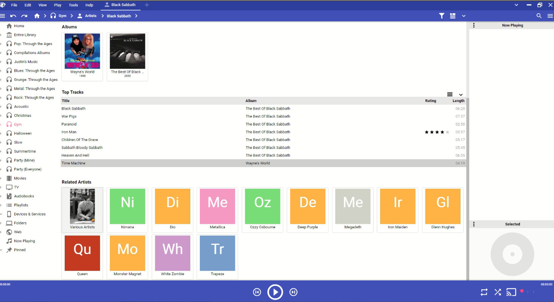Expand the Playlists tree node
Screen dimensions: 554x302
tap(1, 205)
